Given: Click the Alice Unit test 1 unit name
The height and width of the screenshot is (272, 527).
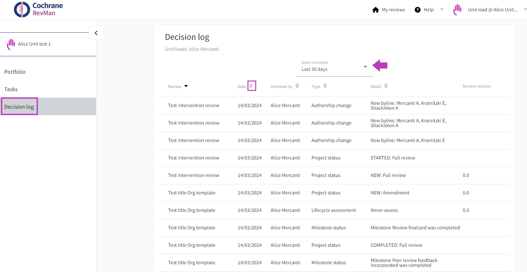Looking at the screenshot, I should [x=34, y=44].
